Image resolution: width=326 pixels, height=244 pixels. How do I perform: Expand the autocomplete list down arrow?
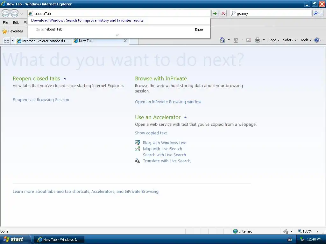pos(117,36)
